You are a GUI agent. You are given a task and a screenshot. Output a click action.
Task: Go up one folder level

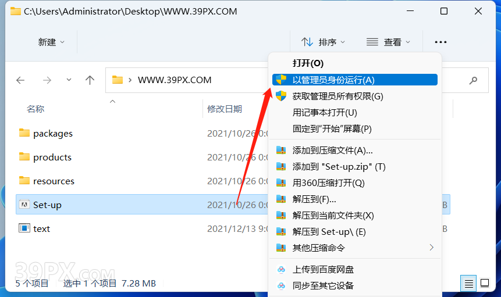(90, 80)
